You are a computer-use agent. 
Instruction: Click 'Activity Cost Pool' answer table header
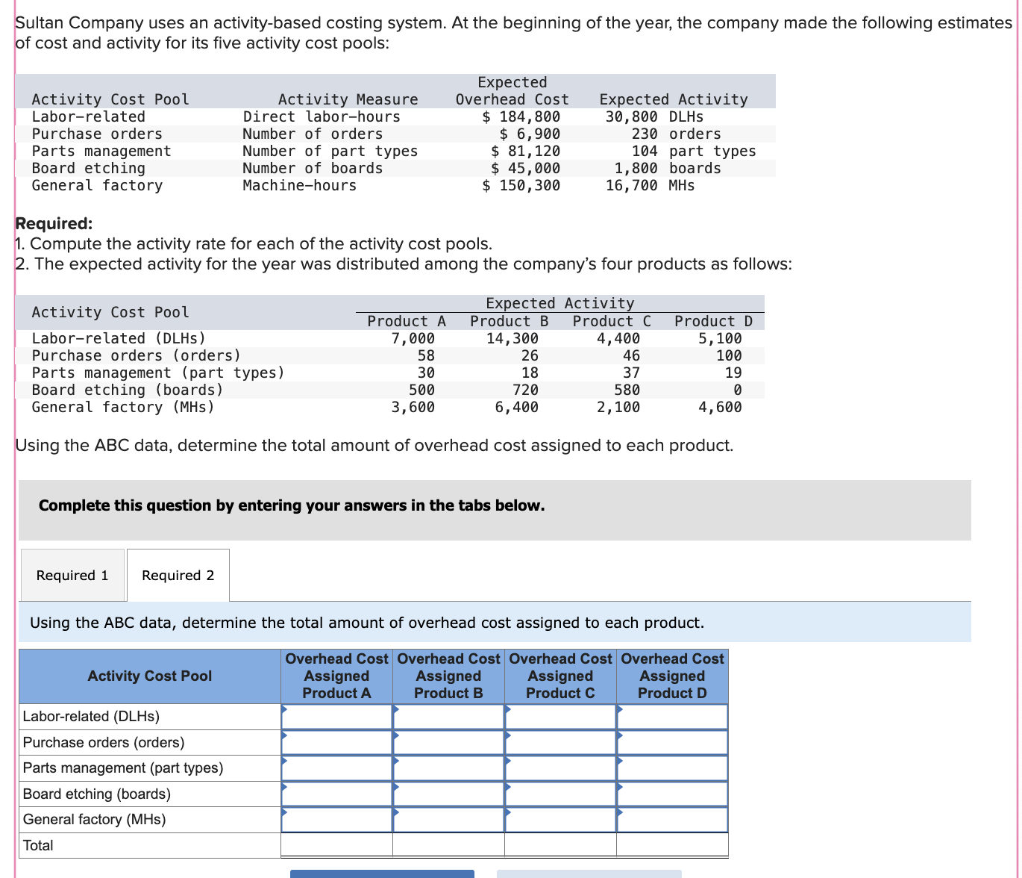point(150,676)
